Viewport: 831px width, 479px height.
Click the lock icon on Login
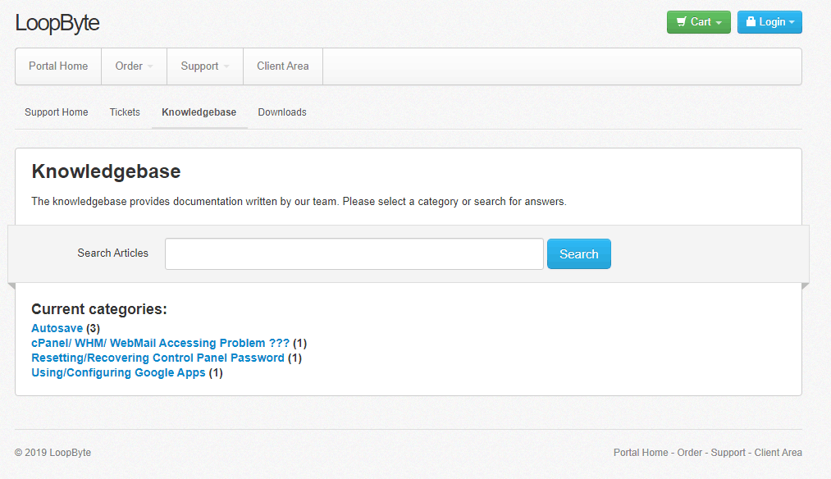751,21
